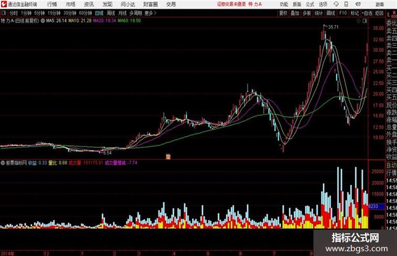Click the 游客 user account label
This screenshot has width=397, height=256.
(380, 4)
